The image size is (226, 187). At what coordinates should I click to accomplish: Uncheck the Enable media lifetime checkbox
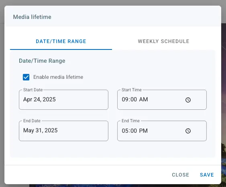pos(26,77)
